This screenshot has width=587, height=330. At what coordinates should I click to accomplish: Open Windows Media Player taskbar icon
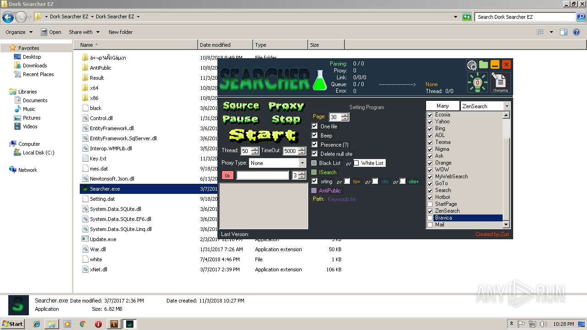tap(67, 324)
